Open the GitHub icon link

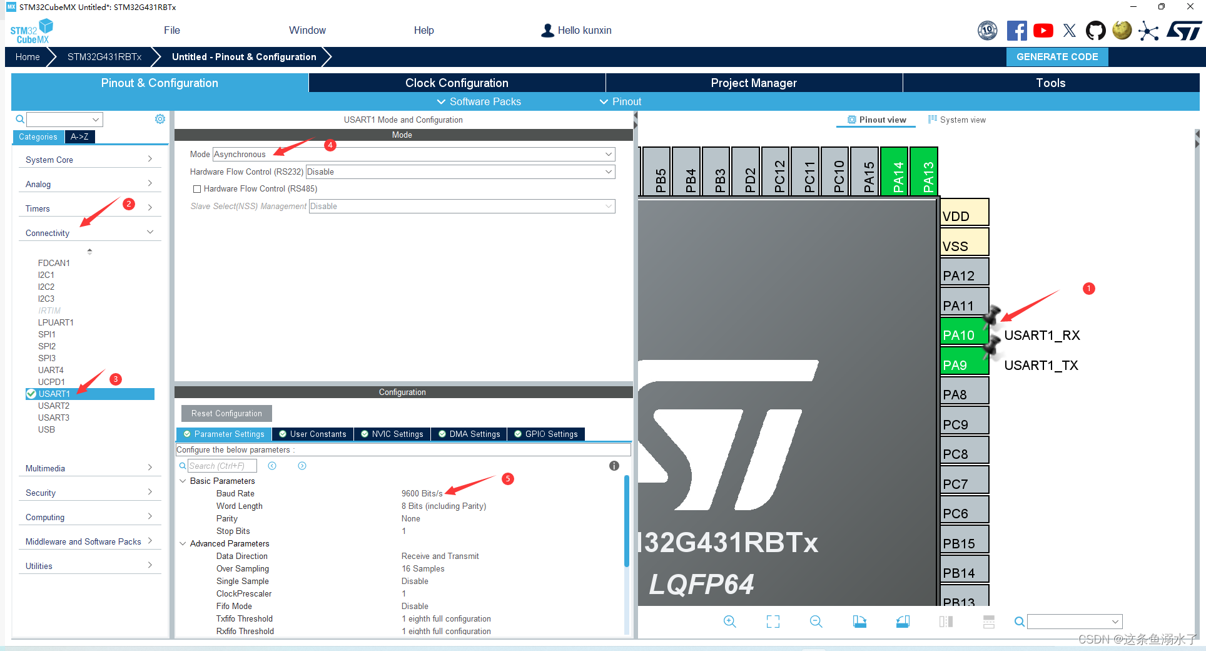pos(1095,30)
